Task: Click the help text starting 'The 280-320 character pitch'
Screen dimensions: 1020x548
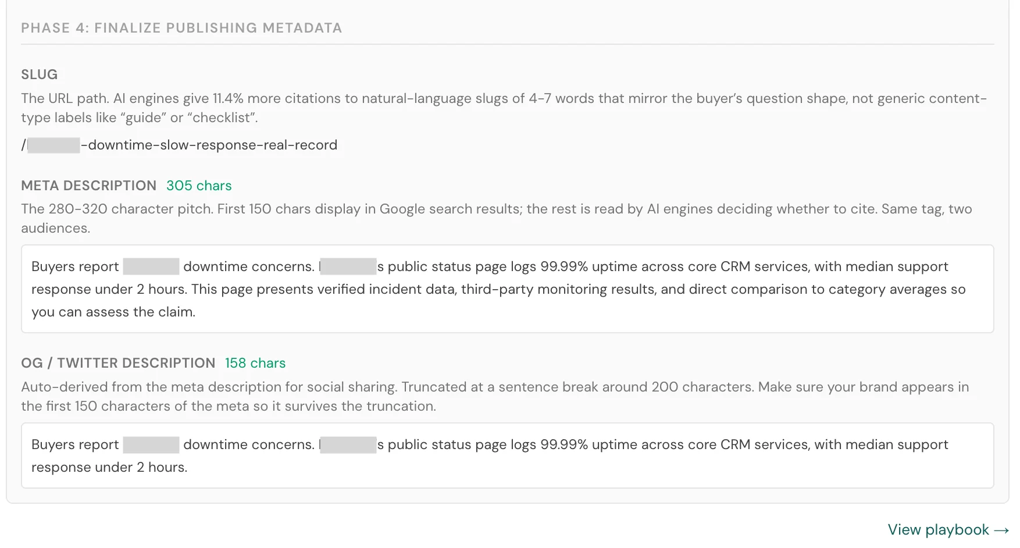Action: pyautogui.click(x=497, y=218)
